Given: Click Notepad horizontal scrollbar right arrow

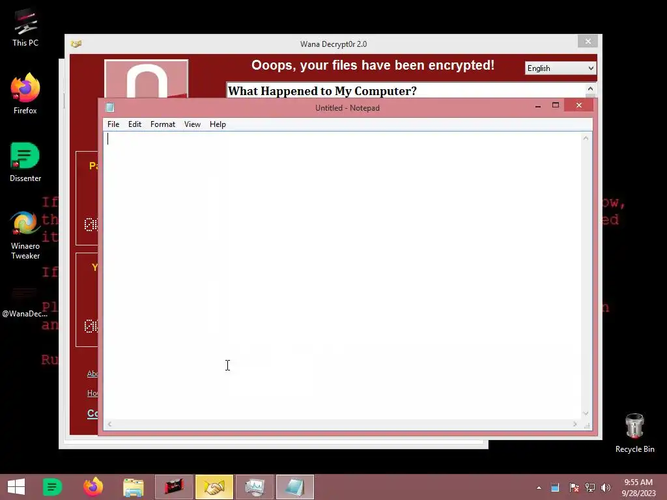Looking at the screenshot, I should tap(575, 424).
